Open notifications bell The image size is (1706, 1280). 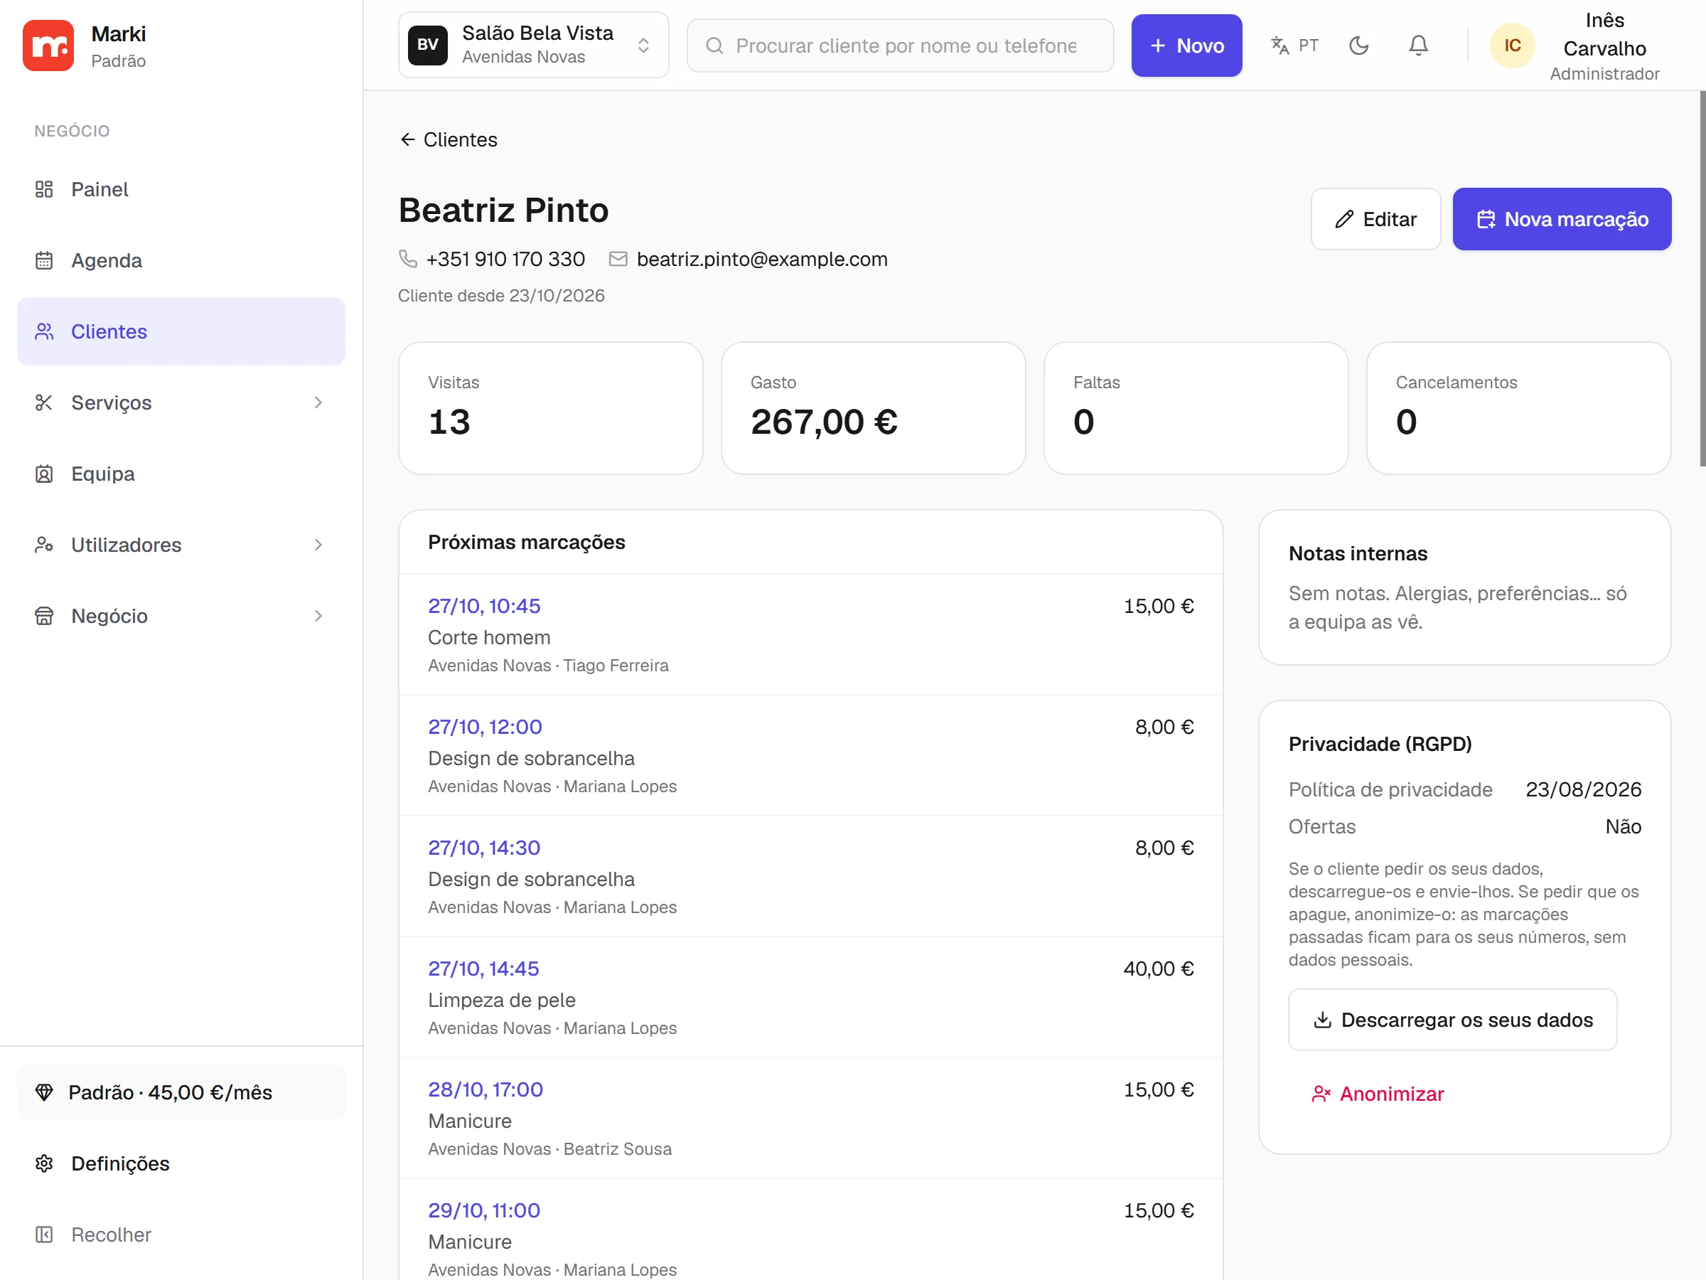coord(1417,46)
